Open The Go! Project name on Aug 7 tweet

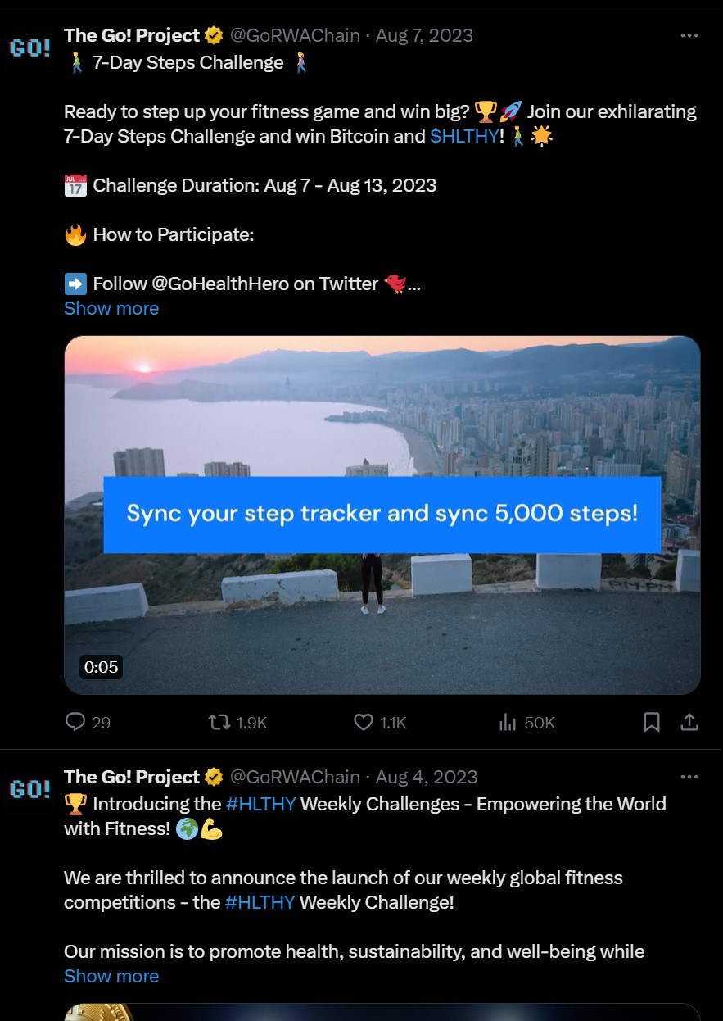(x=132, y=35)
